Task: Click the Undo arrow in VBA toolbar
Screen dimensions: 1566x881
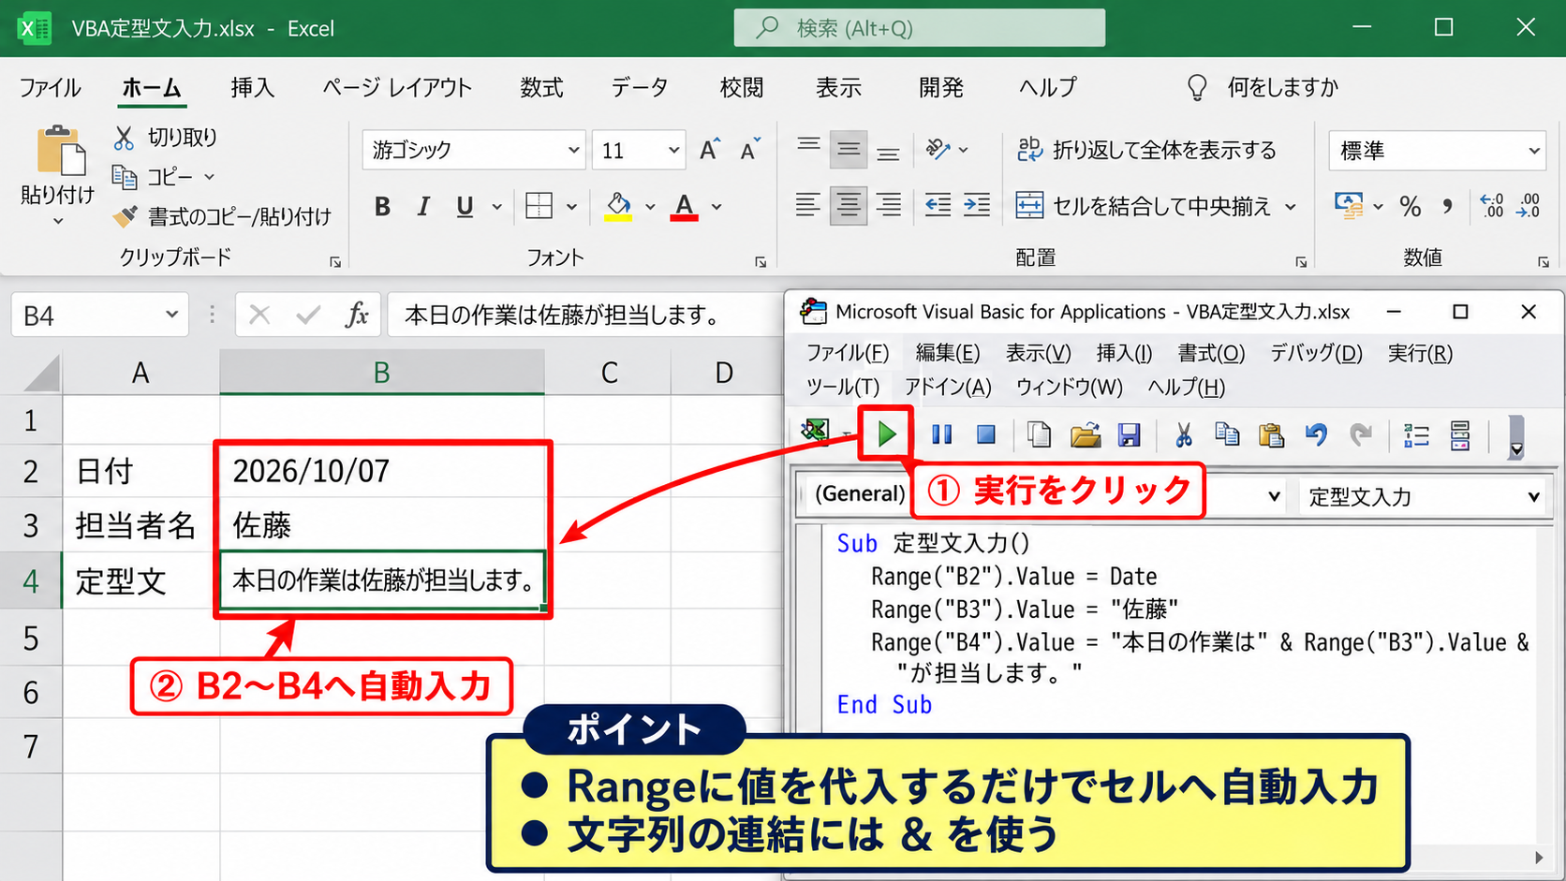Action: pos(1316,434)
